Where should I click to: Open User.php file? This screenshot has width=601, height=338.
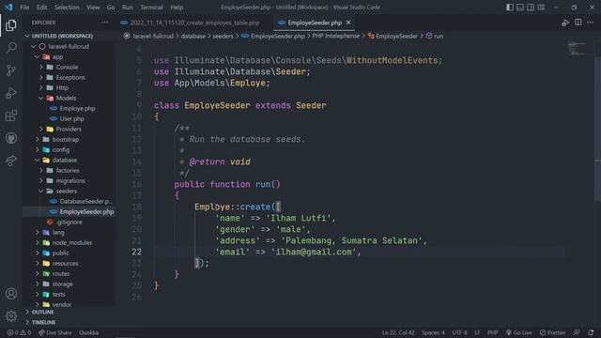click(x=69, y=119)
